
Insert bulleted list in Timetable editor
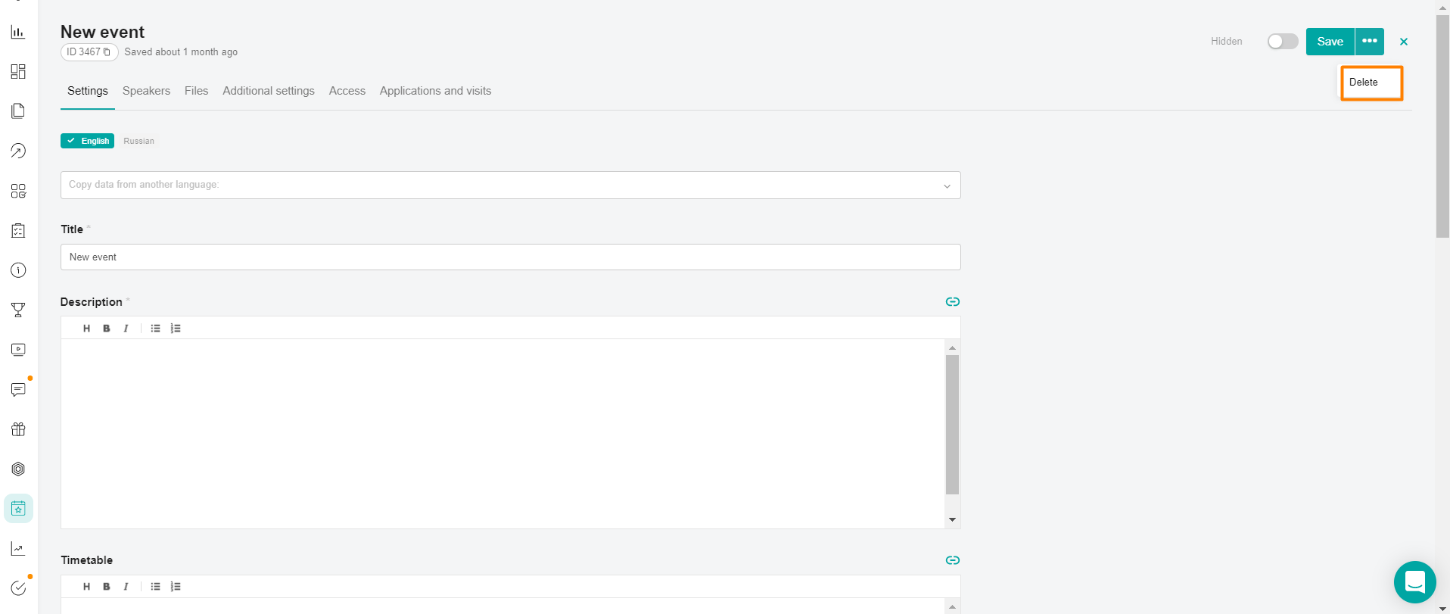point(155,586)
